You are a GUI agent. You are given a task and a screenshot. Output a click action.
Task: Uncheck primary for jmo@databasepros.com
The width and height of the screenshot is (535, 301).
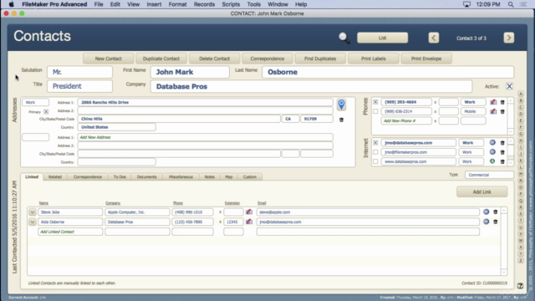pos(375,143)
